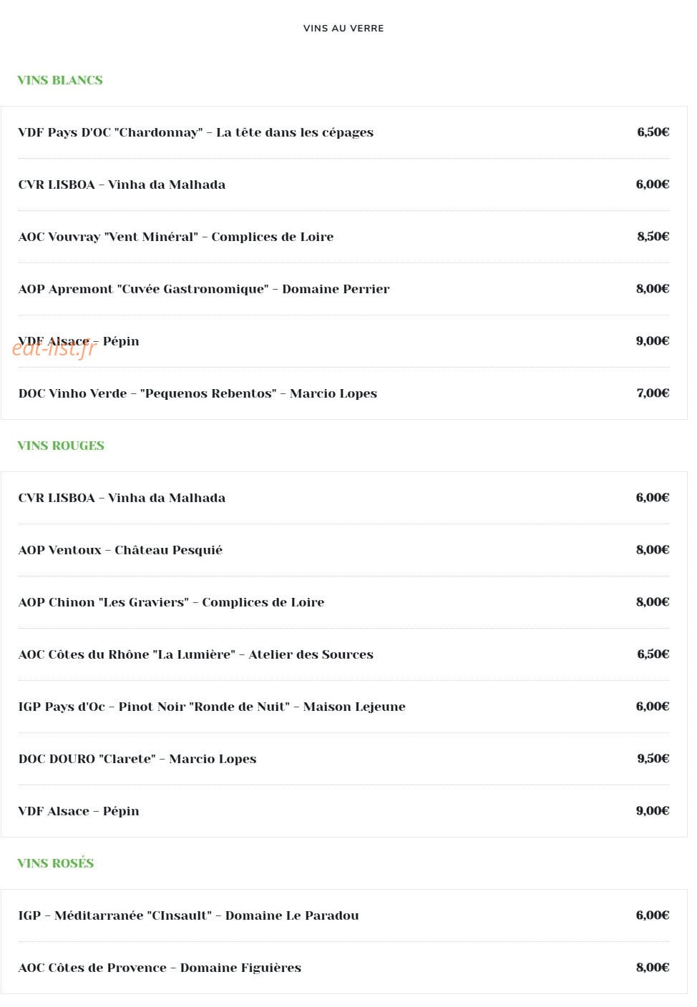Select AOC Vouvray Vent Minéral wine

[x=343, y=237]
